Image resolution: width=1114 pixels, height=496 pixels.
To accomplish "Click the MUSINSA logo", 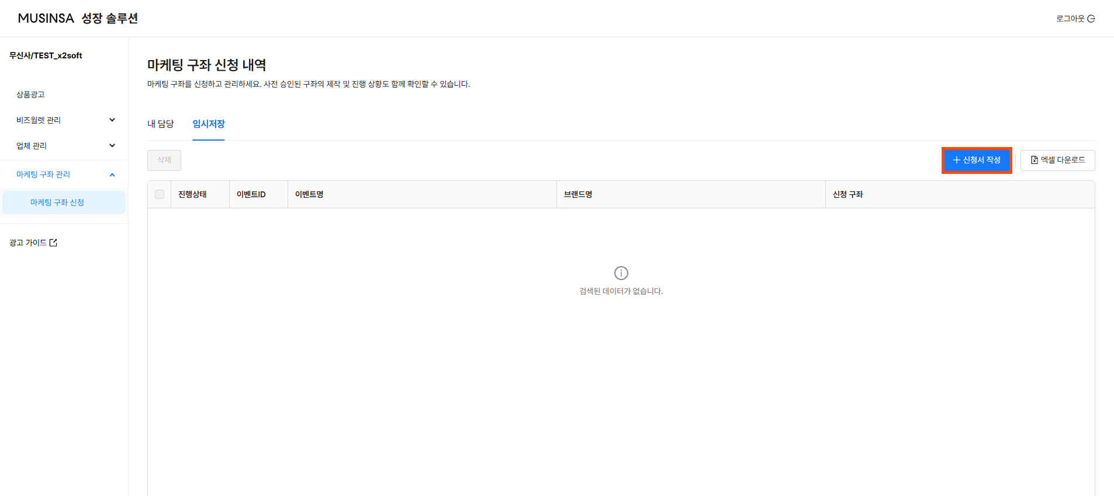I will click(x=46, y=19).
